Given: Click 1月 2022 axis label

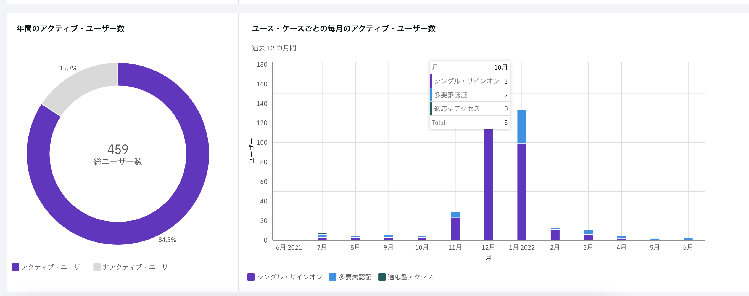Looking at the screenshot, I should click(x=522, y=247).
